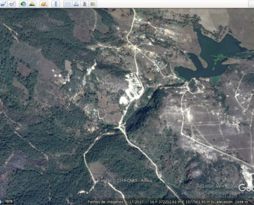Activate the ruler measuring tool
Screen dimensions: 254x205
(56, 4)
